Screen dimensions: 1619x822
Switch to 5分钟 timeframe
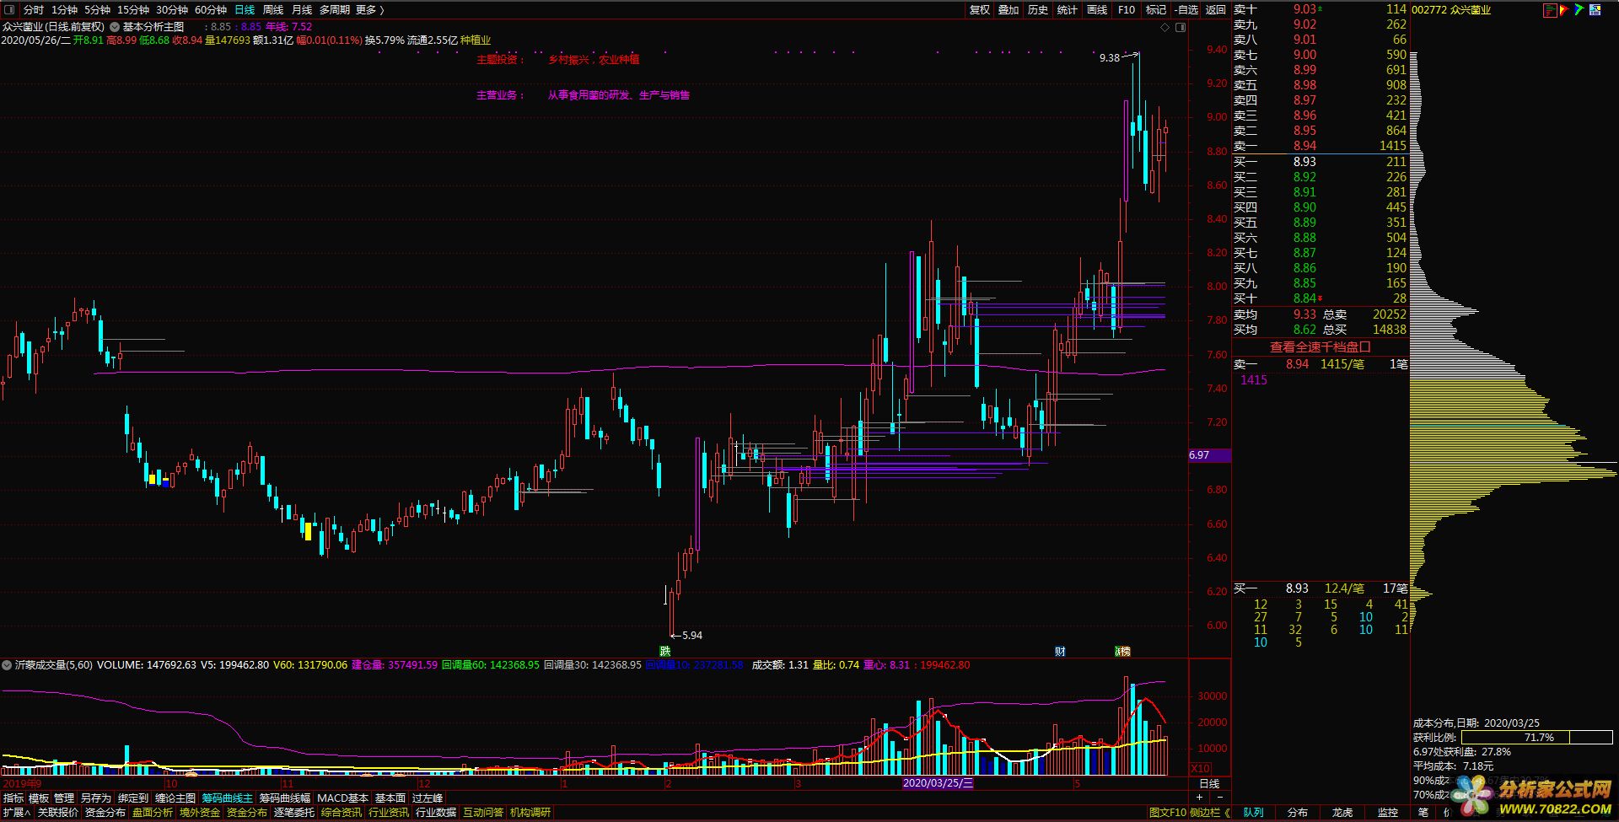(x=97, y=10)
